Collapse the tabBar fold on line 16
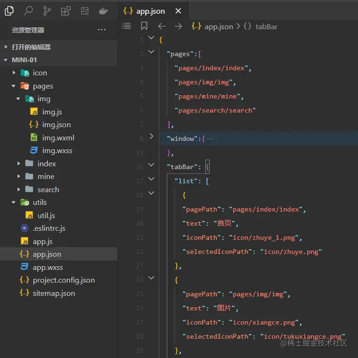This screenshot has height=358, width=358. pyautogui.click(x=151, y=164)
